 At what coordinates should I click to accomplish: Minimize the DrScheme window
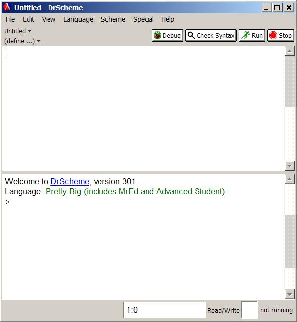[266, 8]
